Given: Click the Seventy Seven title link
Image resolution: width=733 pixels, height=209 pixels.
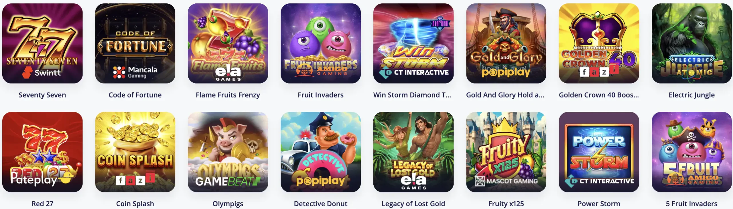Looking at the screenshot, I should 42,95.
